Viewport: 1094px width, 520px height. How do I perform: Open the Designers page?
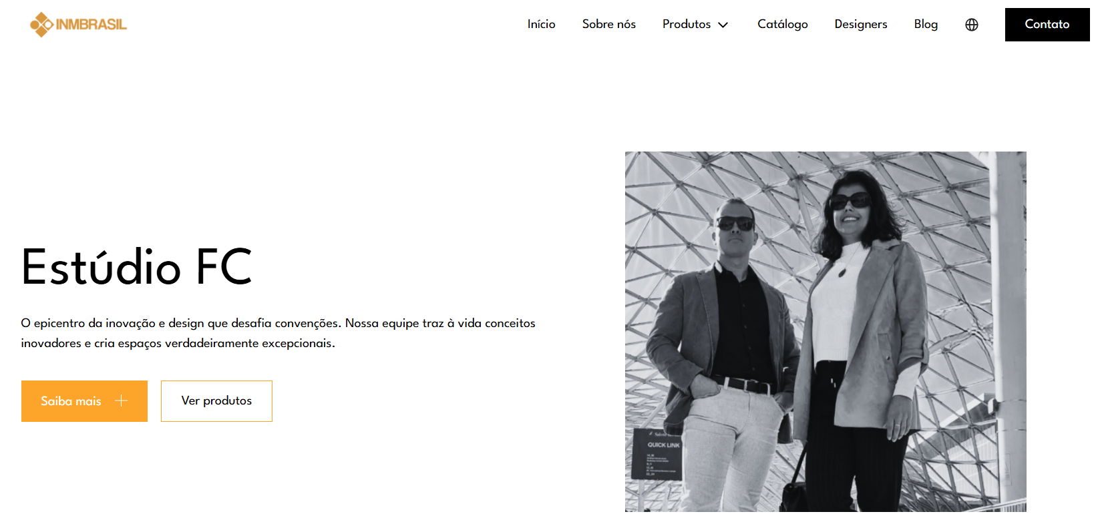point(861,24)
